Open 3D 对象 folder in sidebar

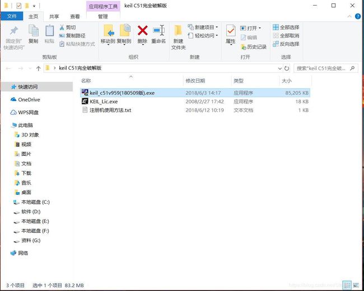click(30, 135)
